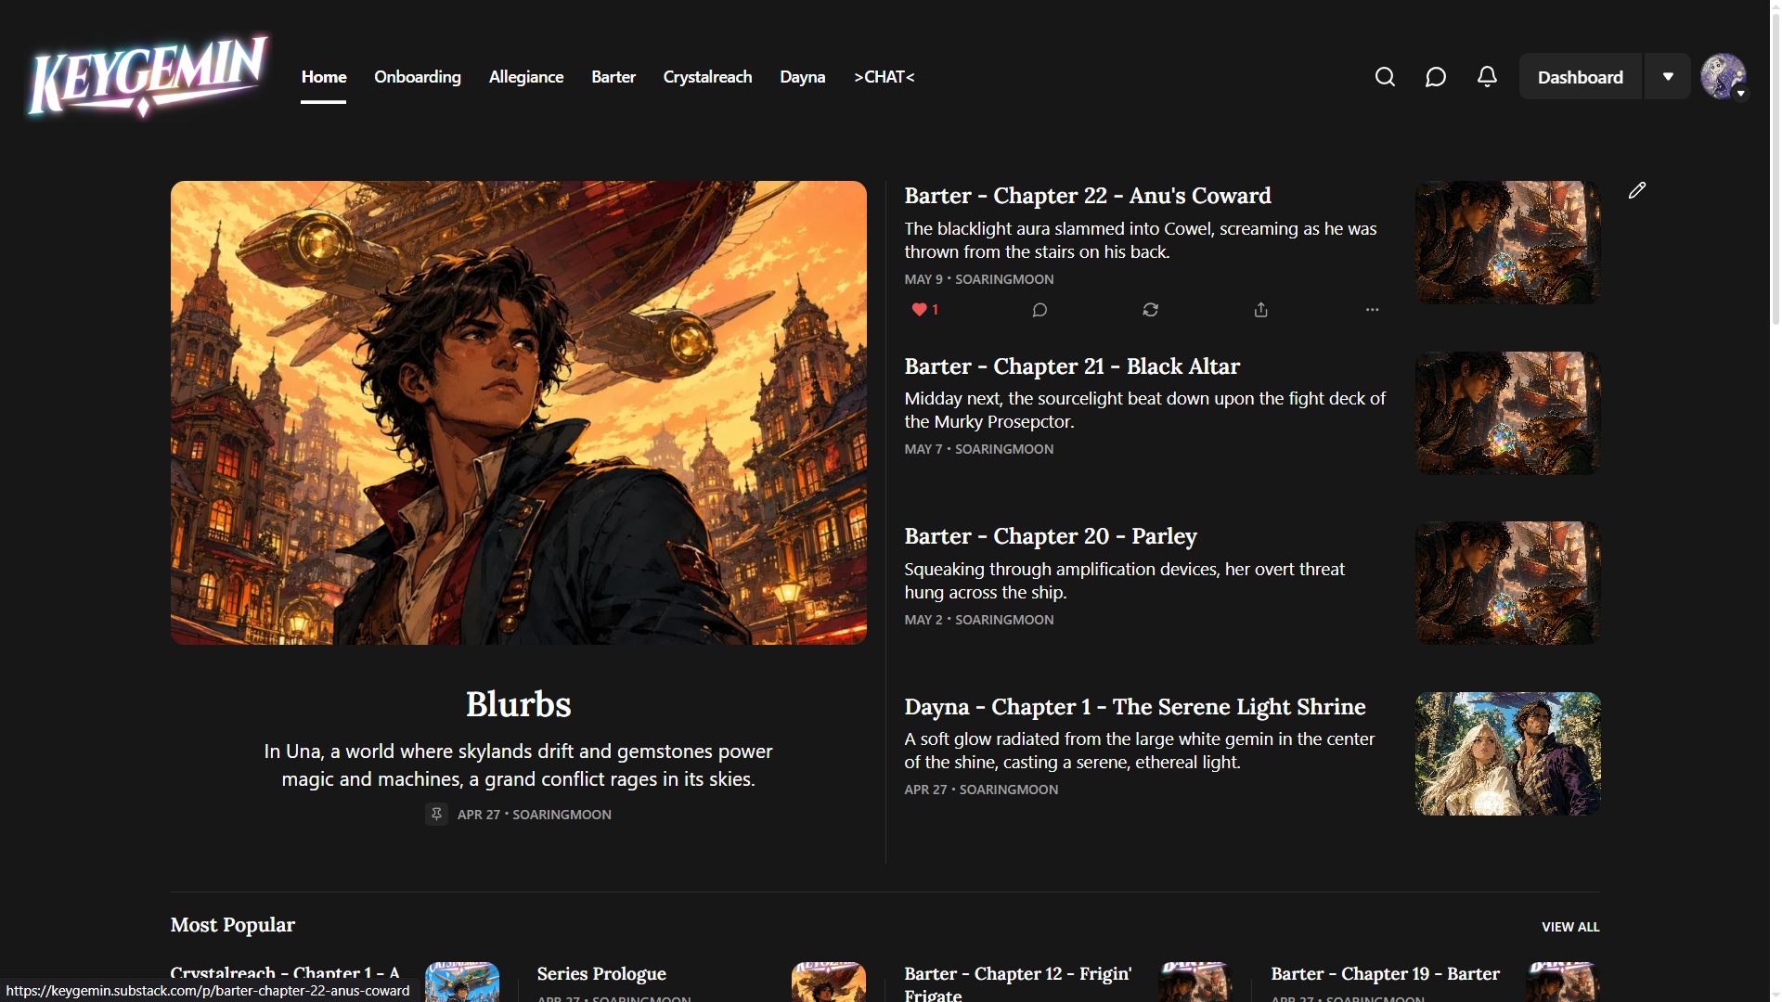
Task: Click the pencil edit icon
Action: 1637,190
